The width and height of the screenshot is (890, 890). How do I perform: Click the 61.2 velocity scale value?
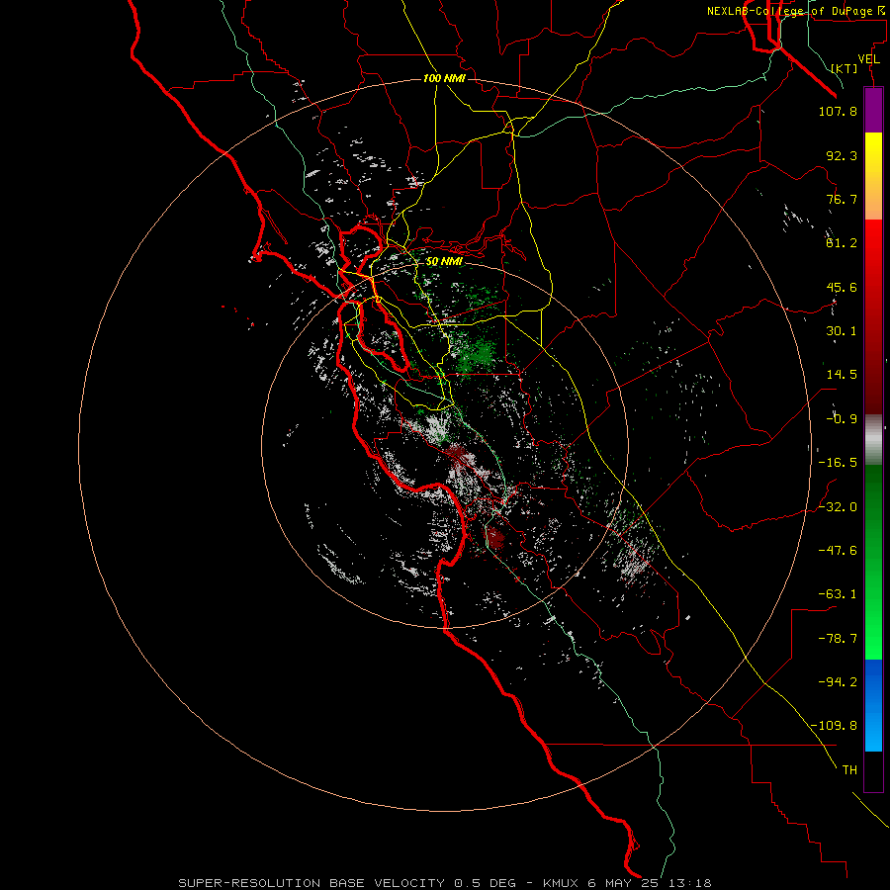tap(842, 243)
